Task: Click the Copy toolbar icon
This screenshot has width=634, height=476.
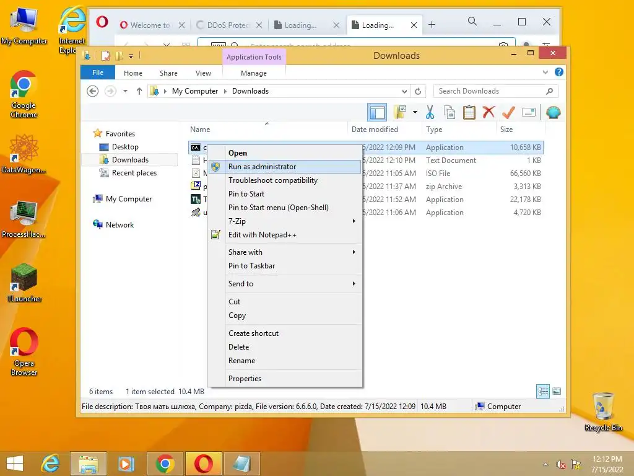Action: 449,112
